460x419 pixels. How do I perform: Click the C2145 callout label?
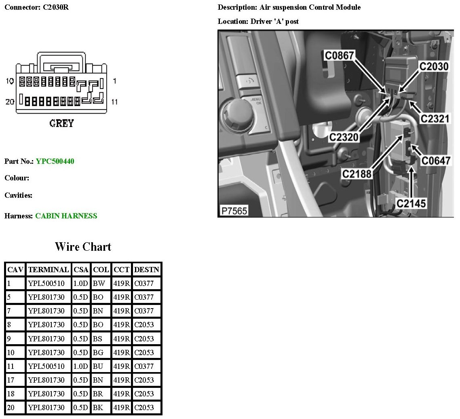coord(411,203)
